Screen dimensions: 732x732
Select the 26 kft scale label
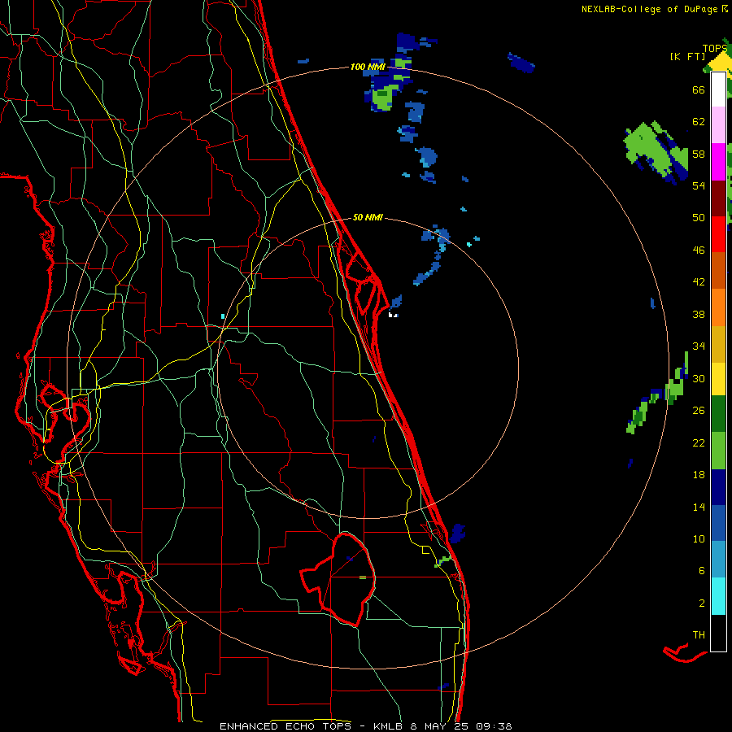(x=699, y=411)
